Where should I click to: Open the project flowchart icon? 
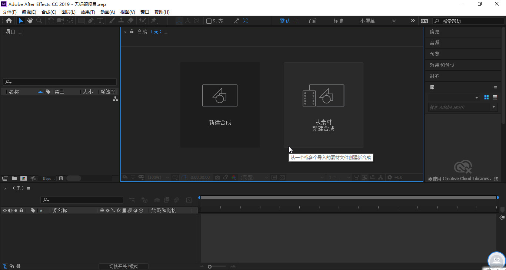tap(115, 99)
